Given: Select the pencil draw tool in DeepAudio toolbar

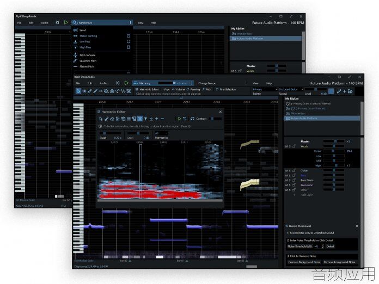Looking at the screenshot, I should pos(90,91).
